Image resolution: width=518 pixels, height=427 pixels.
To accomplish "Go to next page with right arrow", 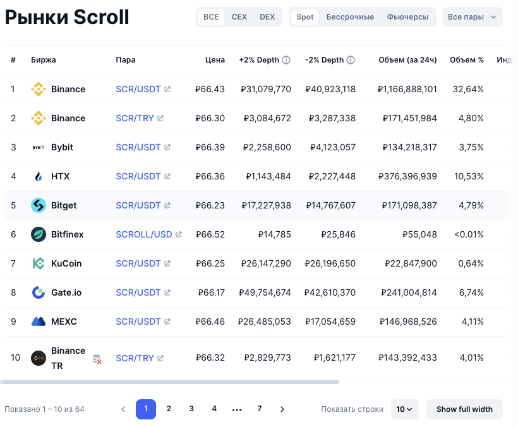I will click(x=282, y=409).
